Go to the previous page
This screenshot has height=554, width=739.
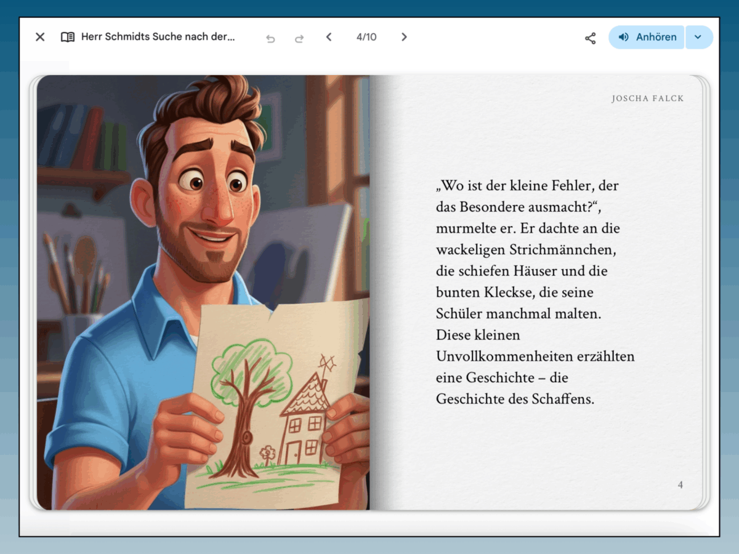coord(329,37)
